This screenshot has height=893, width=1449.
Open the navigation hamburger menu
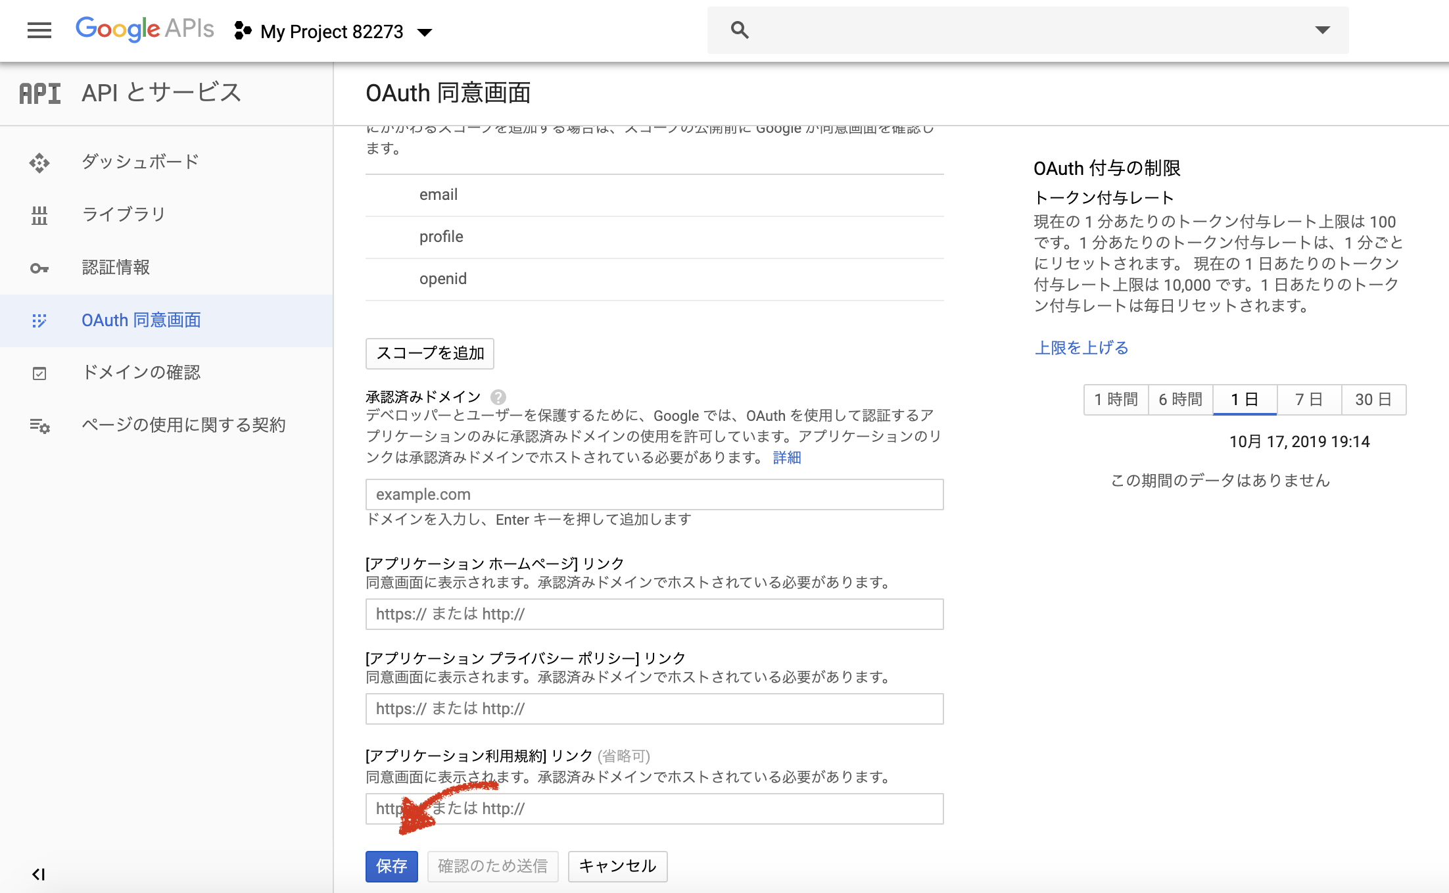[x=39, y=30]
